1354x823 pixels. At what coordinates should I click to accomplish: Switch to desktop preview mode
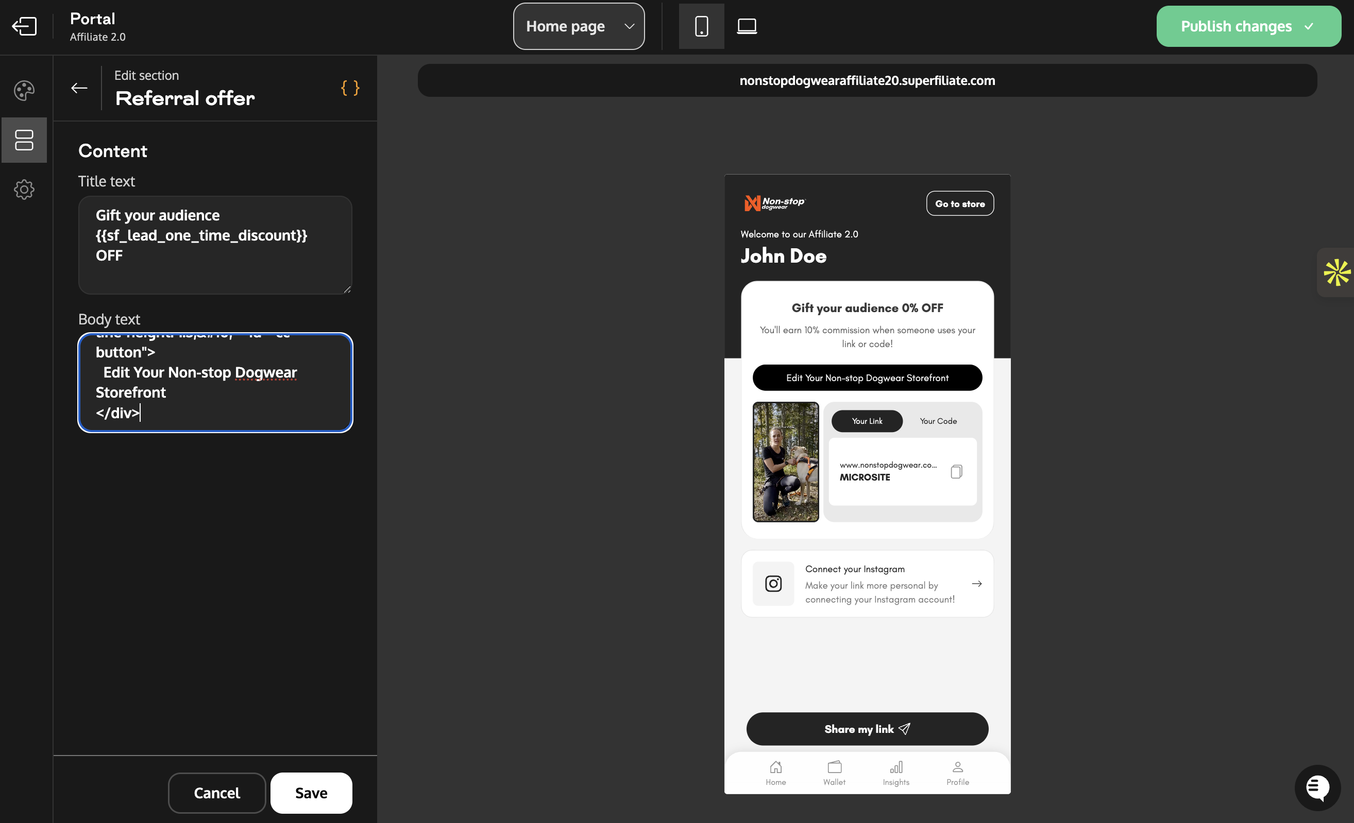click(x=747, y=26)
